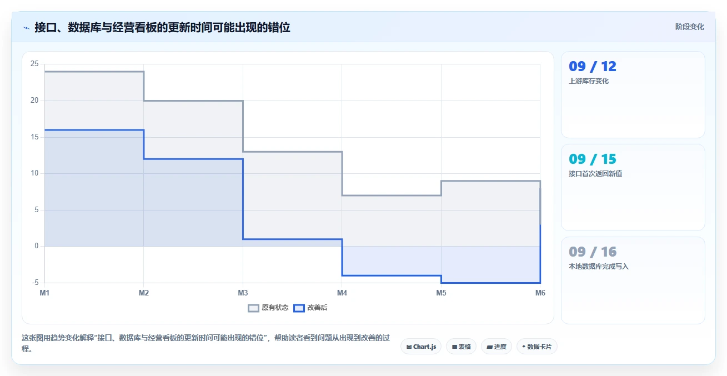Screen dimensions: 727x376
Task: Click the icon inside the 进度 tag
Action: [489, 347]
